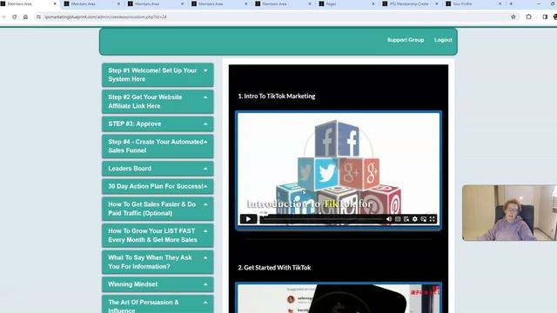Image resolution: width=557 pixels, height=313 pixels.
Task: Open a new browser tab
Action: [511, 3]
